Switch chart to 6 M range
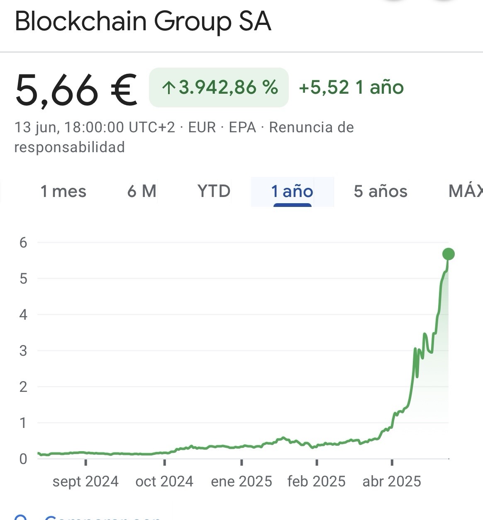483x520 pixels. tap(142, 192)
